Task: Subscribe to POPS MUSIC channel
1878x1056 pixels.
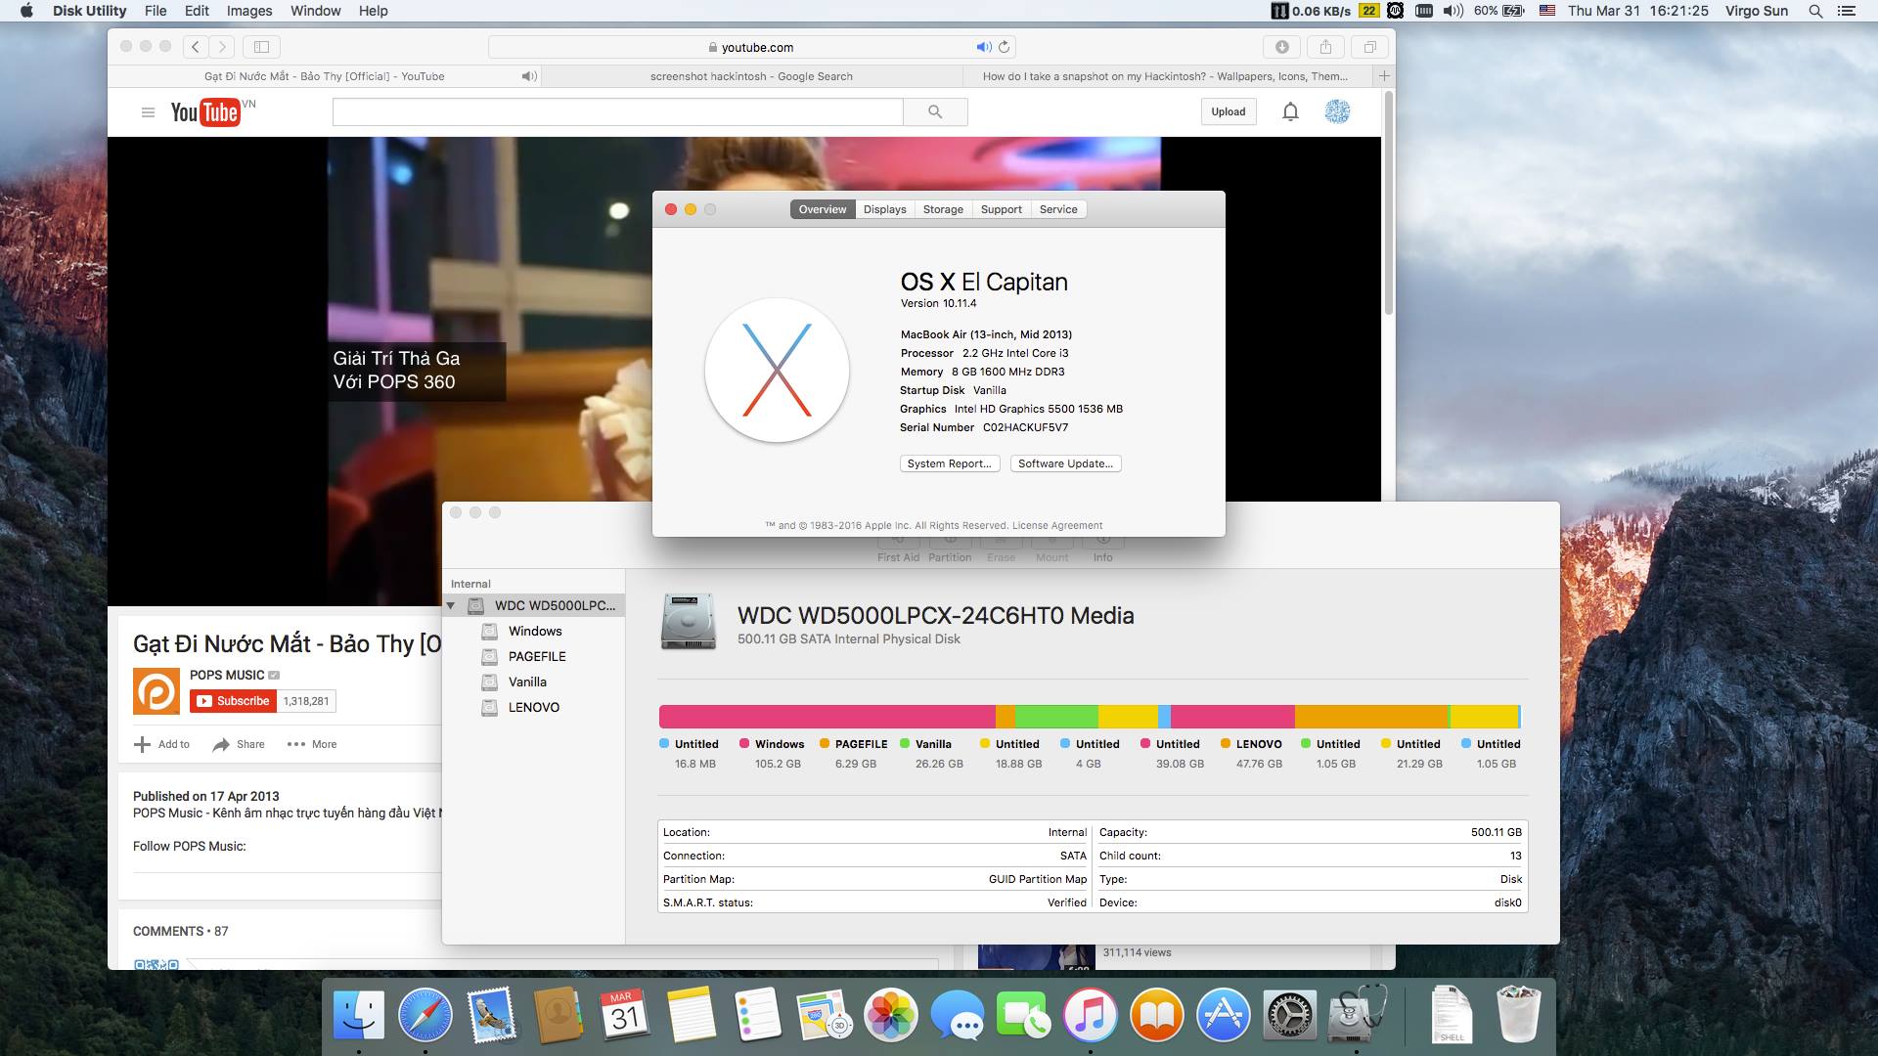Action: [234, 701]
